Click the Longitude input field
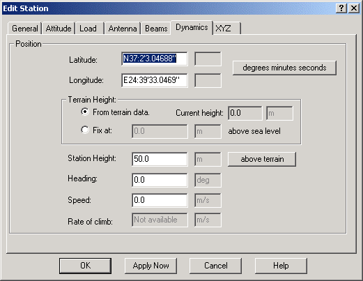 pos(155,80)
